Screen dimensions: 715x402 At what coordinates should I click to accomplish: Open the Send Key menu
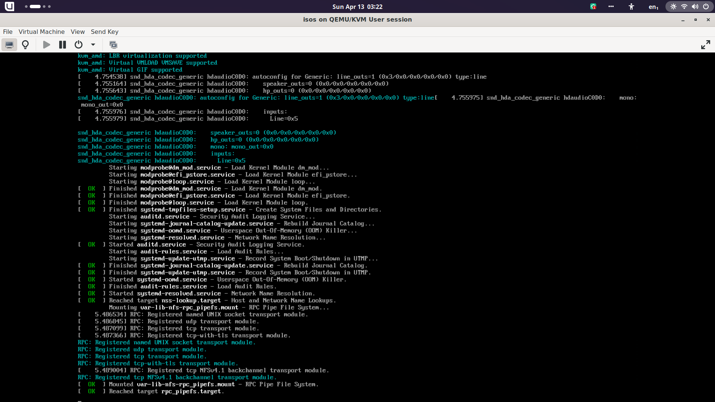click(104, 32)
